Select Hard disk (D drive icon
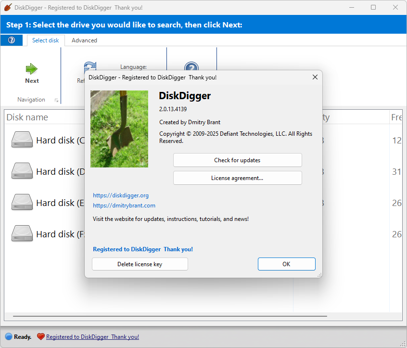The height and width of the screenshot is (348, 407). point(22,171)
